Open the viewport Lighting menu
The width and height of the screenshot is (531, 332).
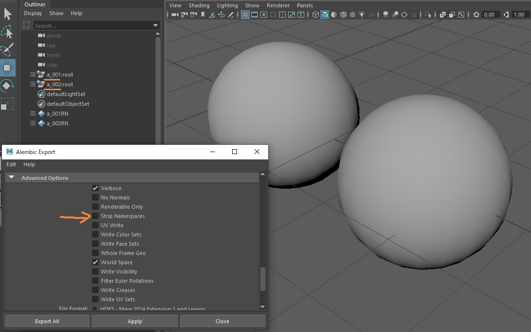tap(227, 5)
